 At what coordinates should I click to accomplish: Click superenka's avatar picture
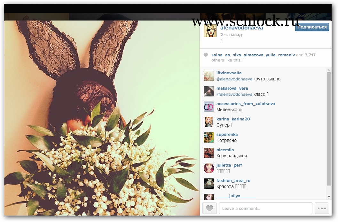click(209, 137)
